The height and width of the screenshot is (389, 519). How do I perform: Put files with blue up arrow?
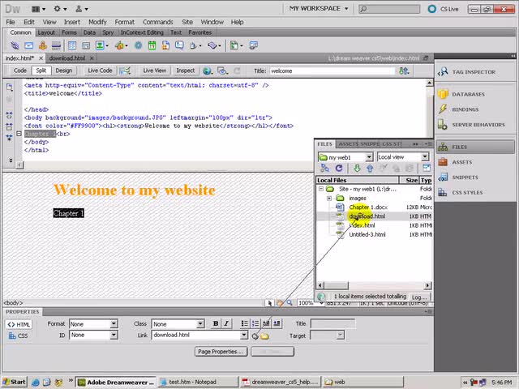(x=370, y=169)
